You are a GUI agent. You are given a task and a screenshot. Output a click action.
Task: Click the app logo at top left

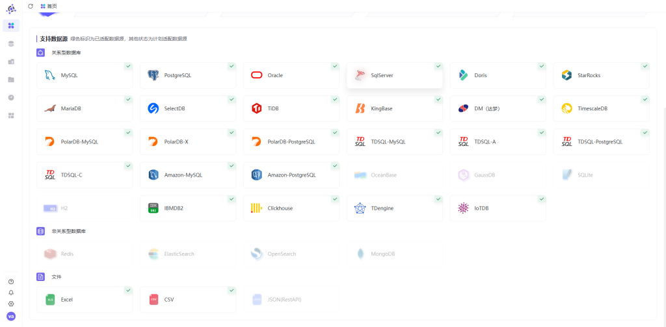pyautogui.click(x=11, y=8)
